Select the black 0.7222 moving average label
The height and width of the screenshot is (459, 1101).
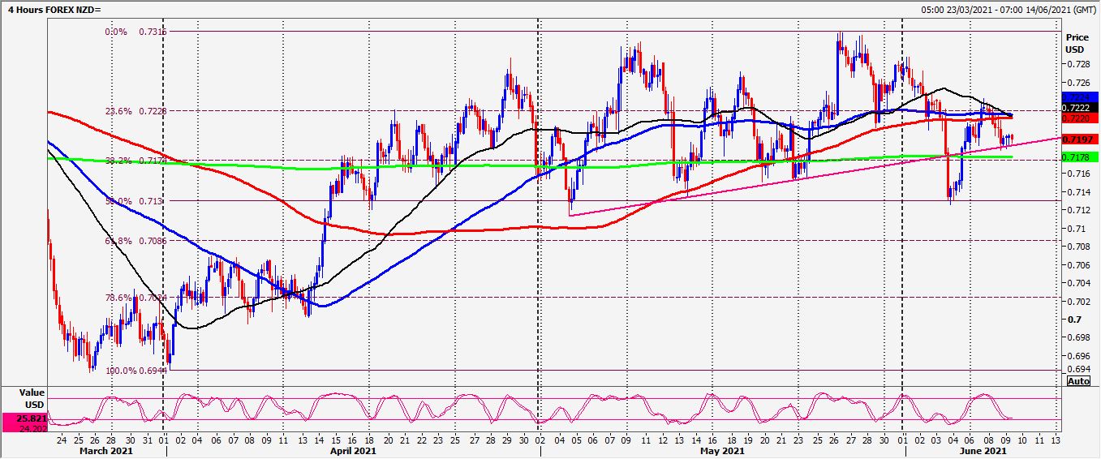[x=1078, y=108]
